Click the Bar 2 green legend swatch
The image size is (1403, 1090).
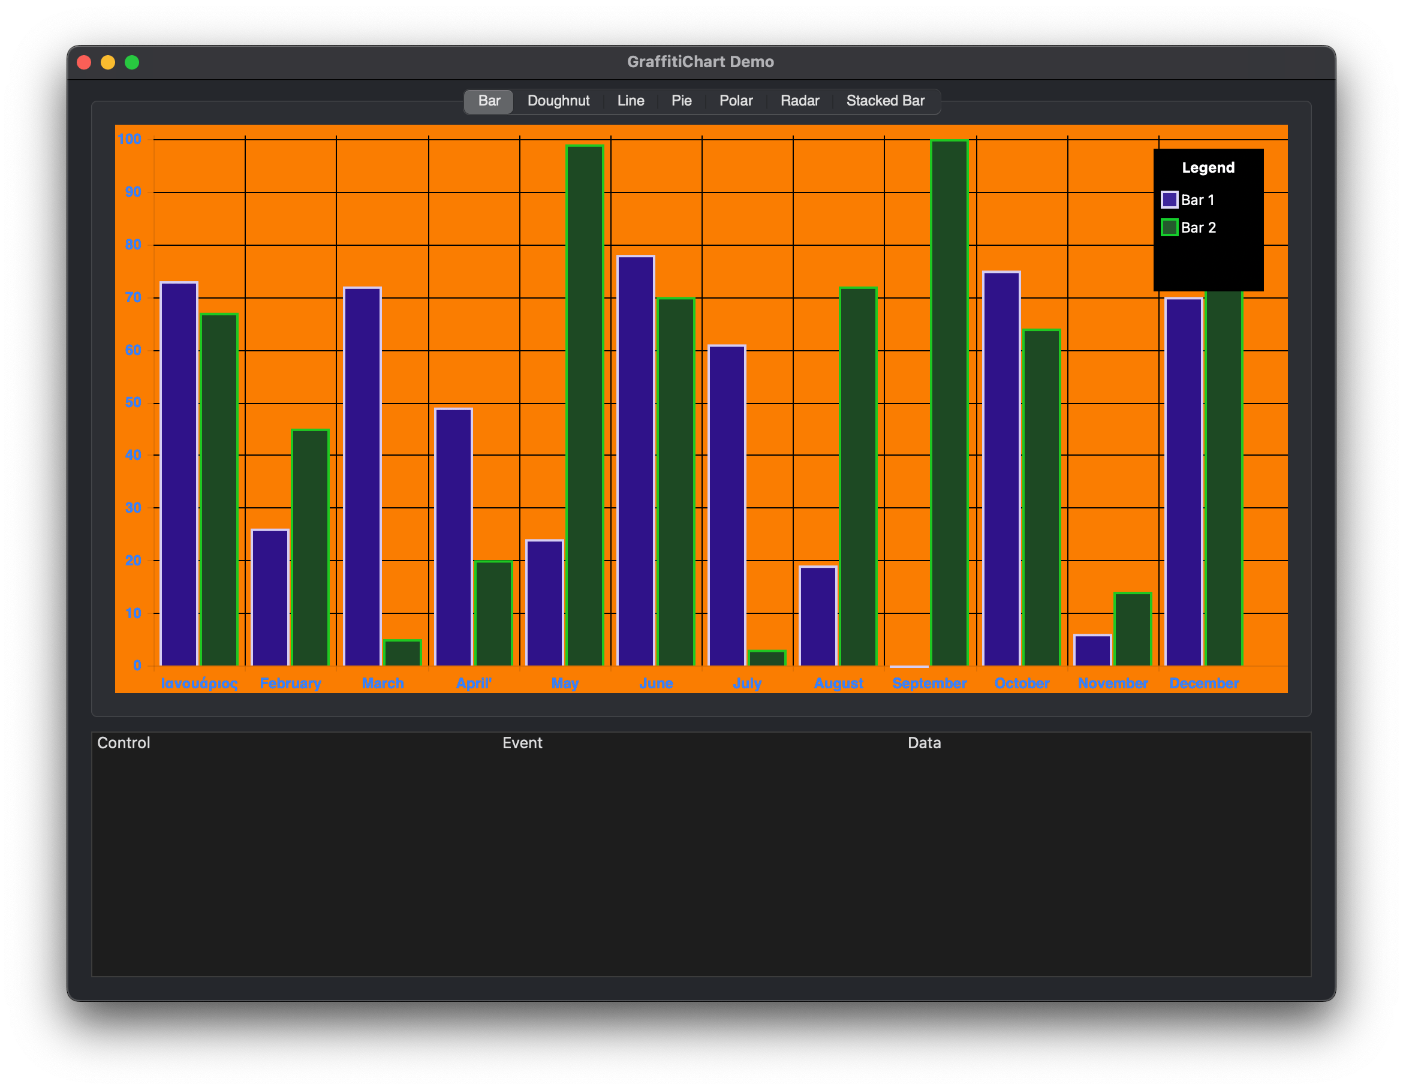1169,227
